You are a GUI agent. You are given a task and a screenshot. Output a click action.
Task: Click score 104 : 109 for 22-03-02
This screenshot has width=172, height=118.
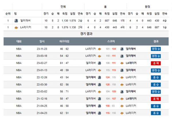(111, 92)
